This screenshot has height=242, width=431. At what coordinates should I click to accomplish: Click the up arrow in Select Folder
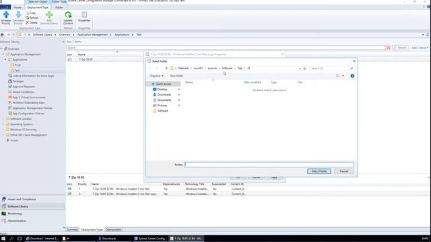point(166,69)
